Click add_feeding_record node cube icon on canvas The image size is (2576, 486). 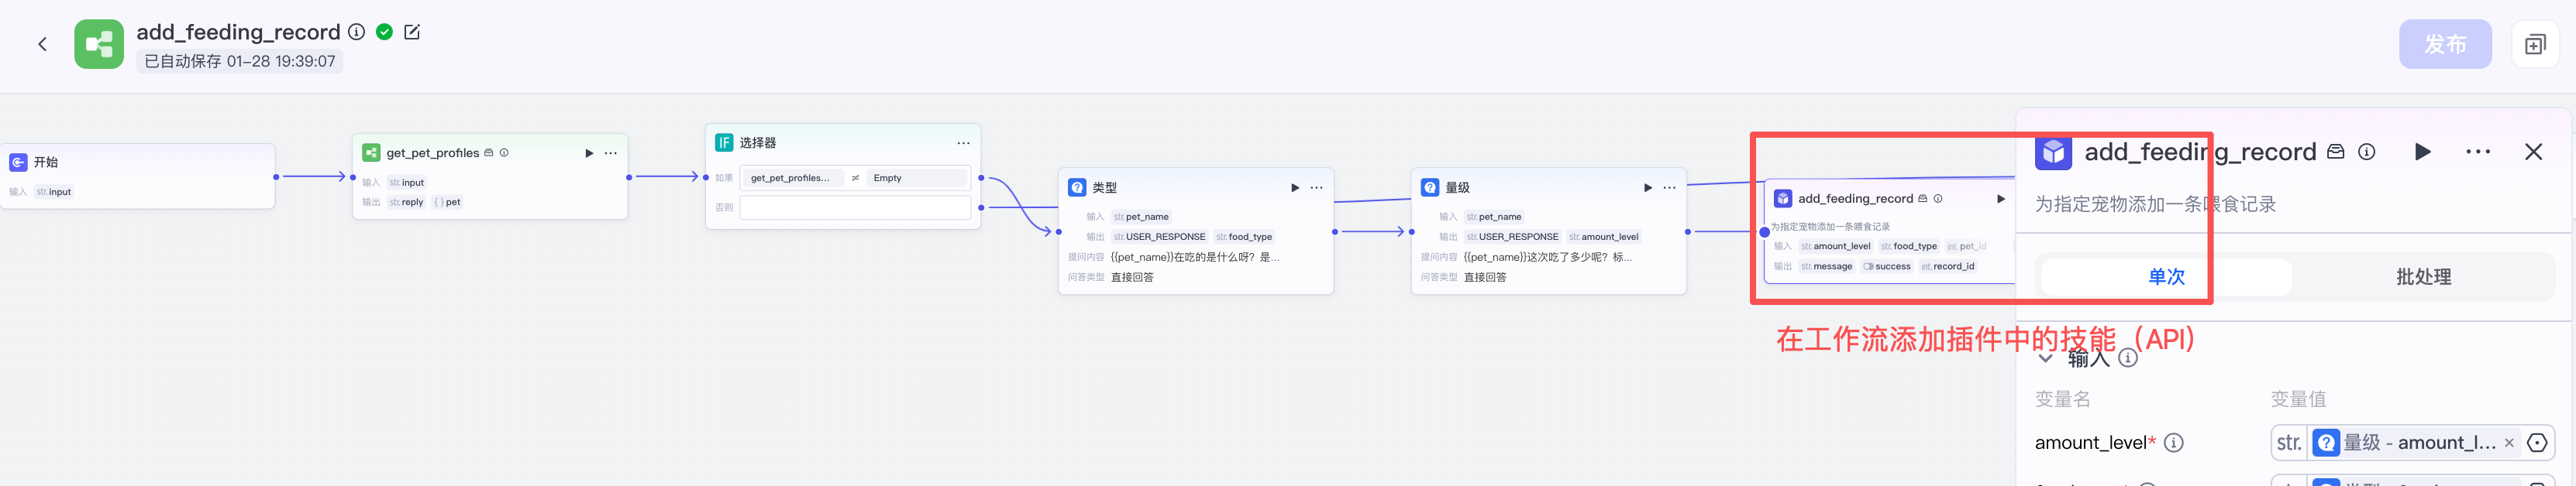tap(1783, 199)
